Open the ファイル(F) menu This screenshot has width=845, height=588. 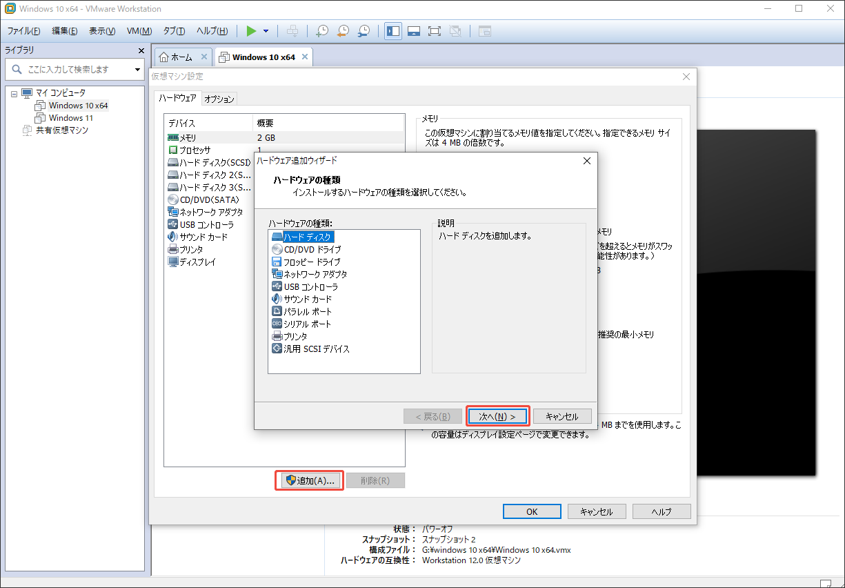[x=24, y=31]
